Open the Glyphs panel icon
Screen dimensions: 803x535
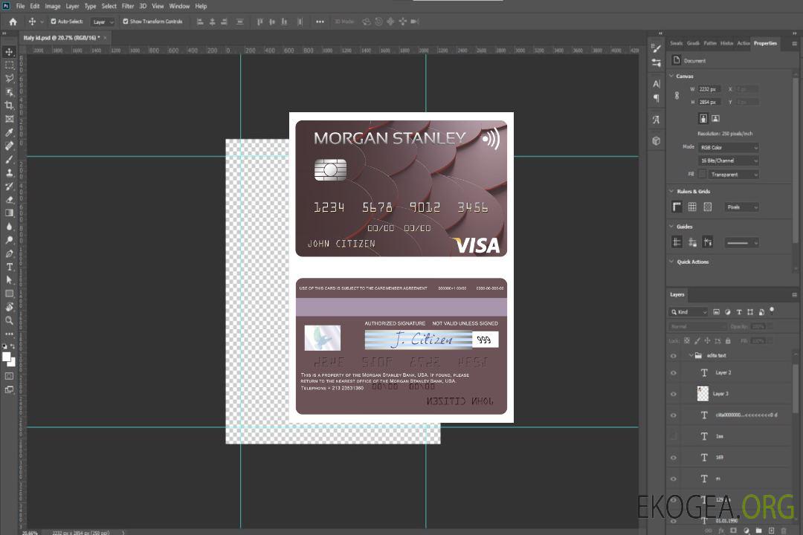(x=656, y=120)
